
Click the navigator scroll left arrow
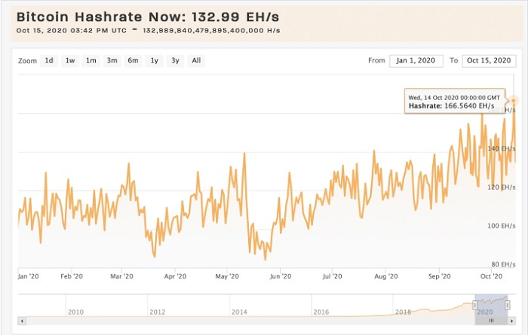(x=22, y=321)
